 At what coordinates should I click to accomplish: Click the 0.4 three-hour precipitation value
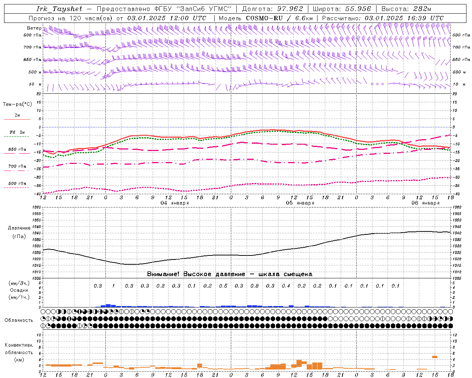click(286, 286)
